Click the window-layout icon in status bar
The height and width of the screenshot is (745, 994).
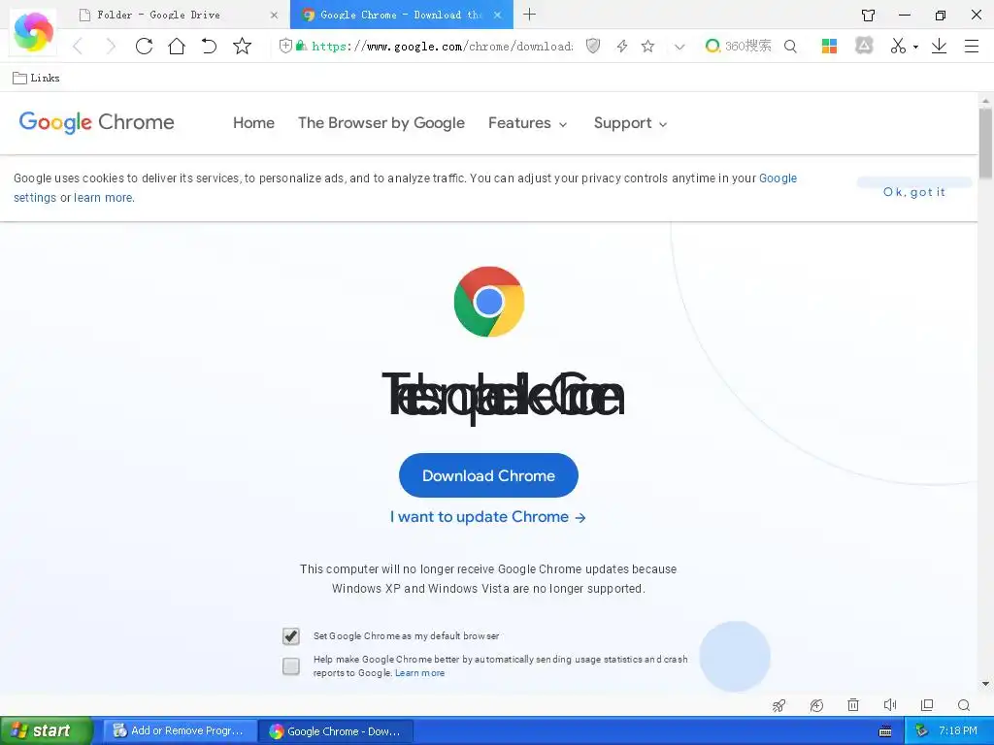[x=927, y=704]
